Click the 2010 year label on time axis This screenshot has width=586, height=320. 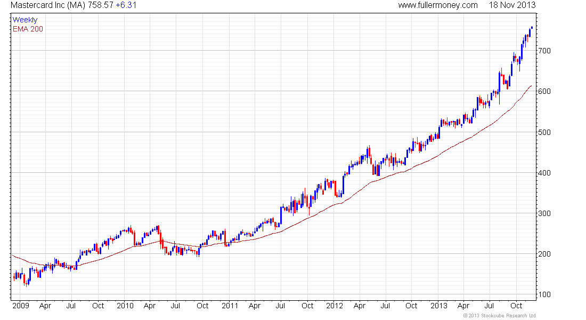[x=125, y=306]
